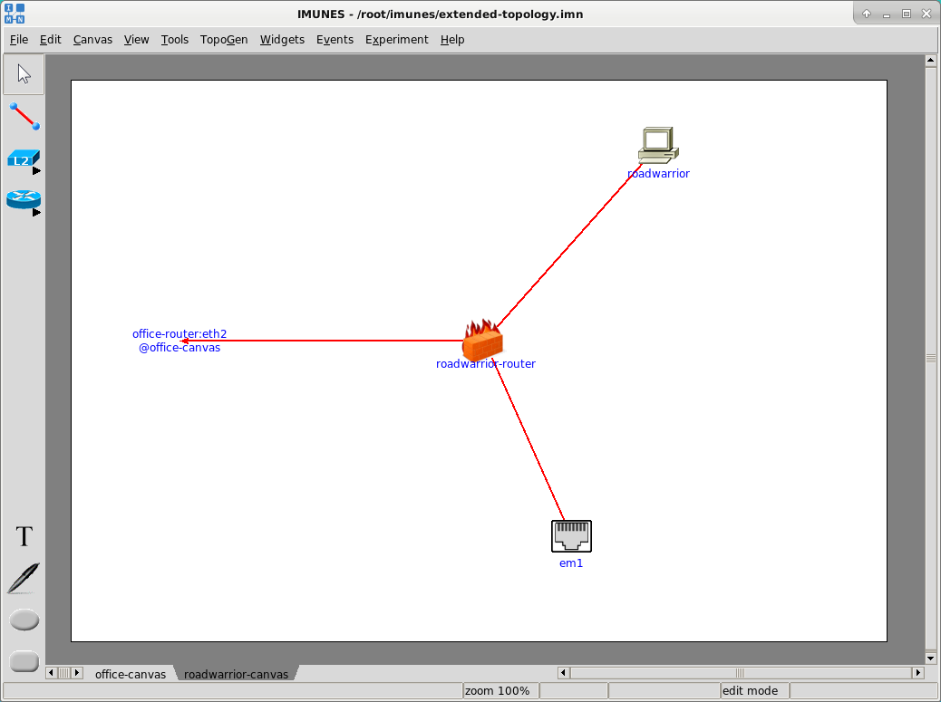Switch to the office-canvas tab
941x702 pixels.
[131, 674]
